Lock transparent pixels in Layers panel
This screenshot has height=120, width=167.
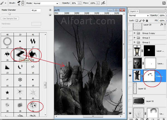click(x=137, y=21)
